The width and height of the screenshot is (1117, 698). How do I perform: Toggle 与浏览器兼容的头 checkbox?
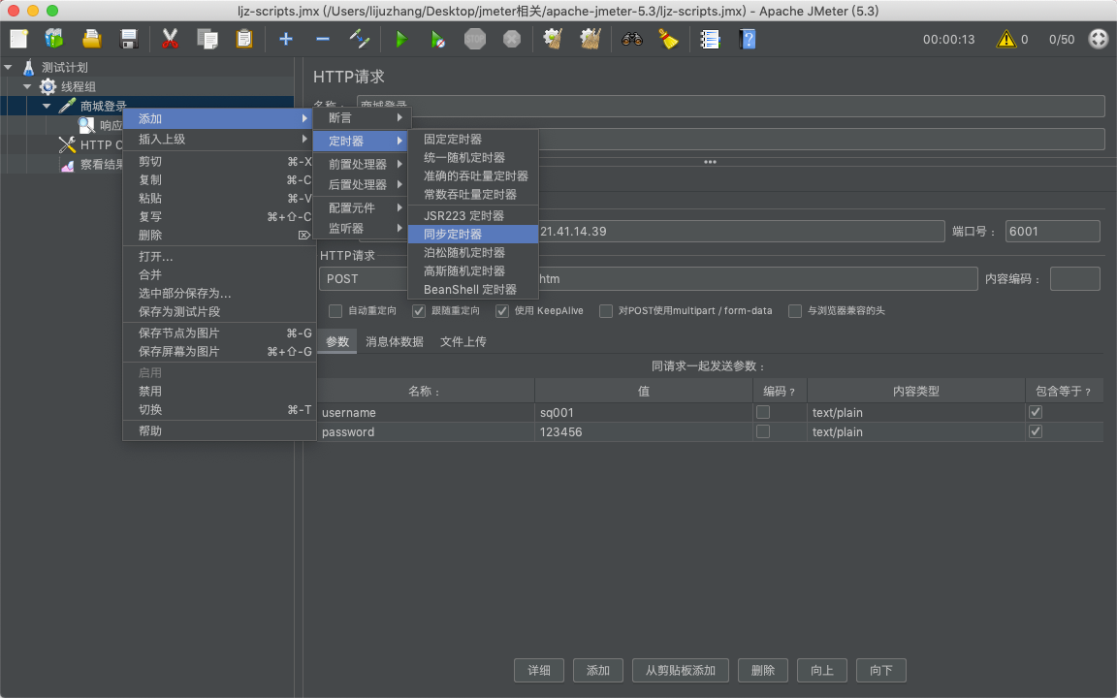pyautogui.click(x=795, y=311)
